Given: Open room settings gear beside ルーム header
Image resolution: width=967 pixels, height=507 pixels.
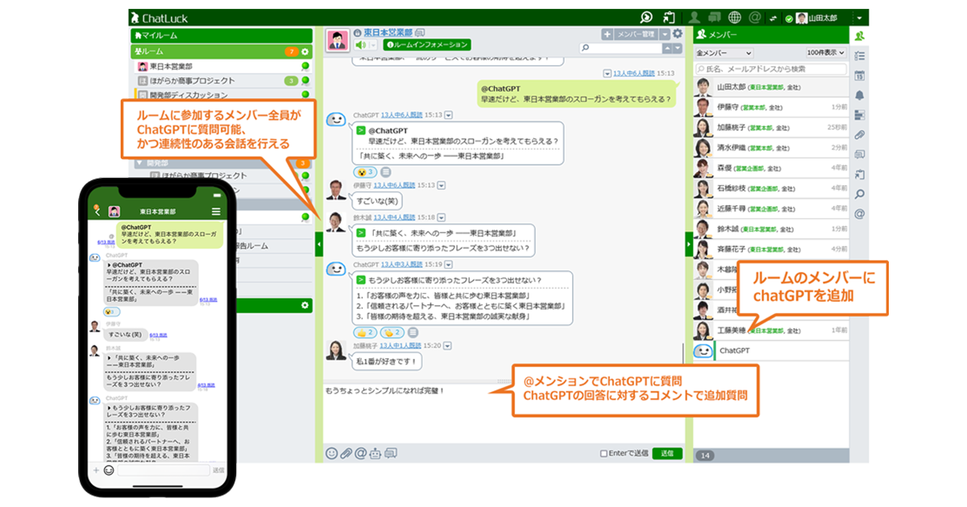Looking at the screenshot, I should tap(305, 52).
